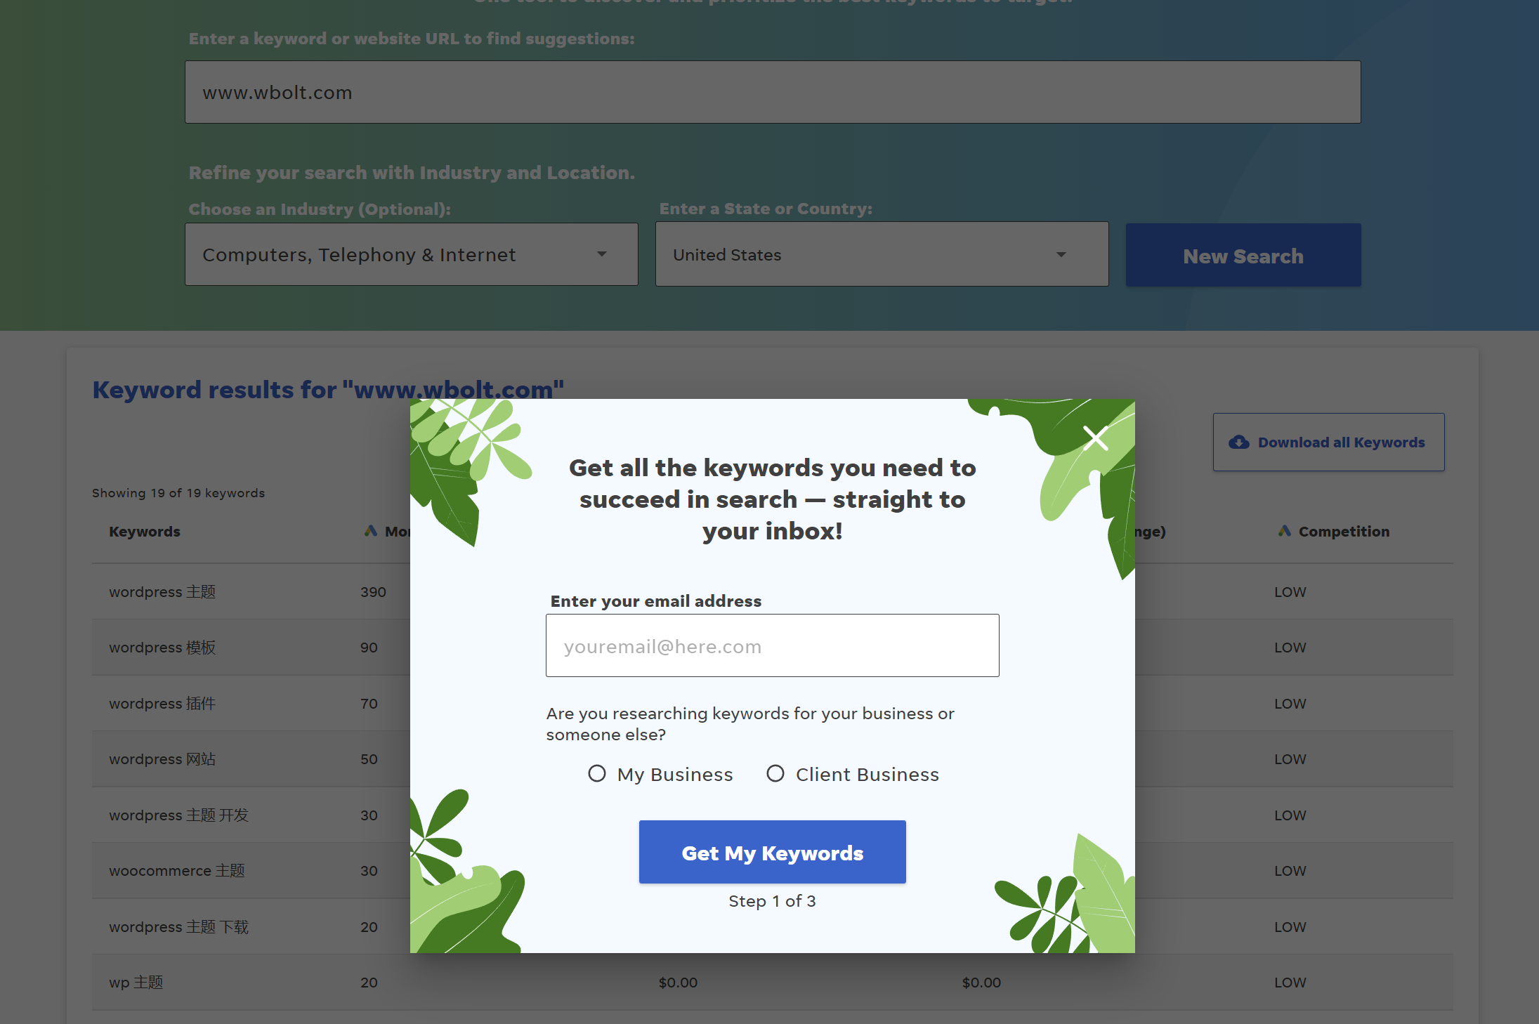Open the United States country dropdown

882,254
